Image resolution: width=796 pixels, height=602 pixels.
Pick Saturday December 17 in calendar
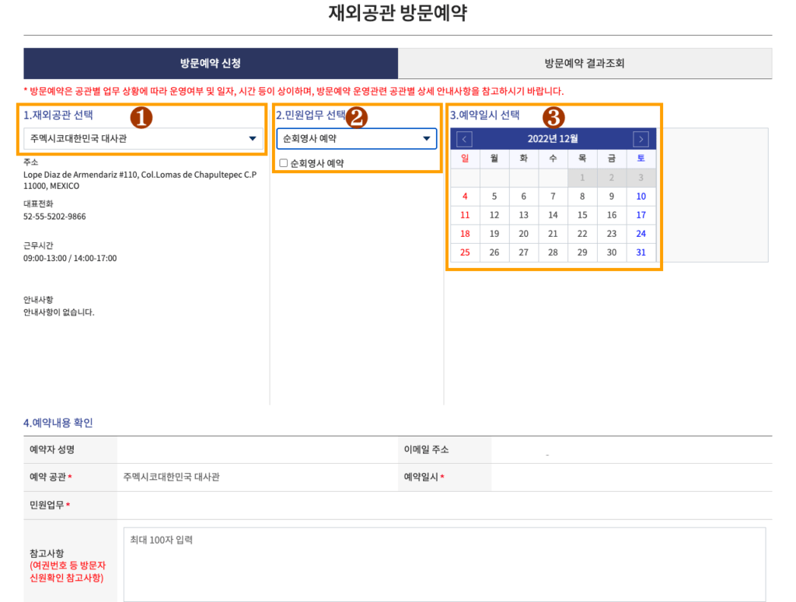click(x=641, y=215)
